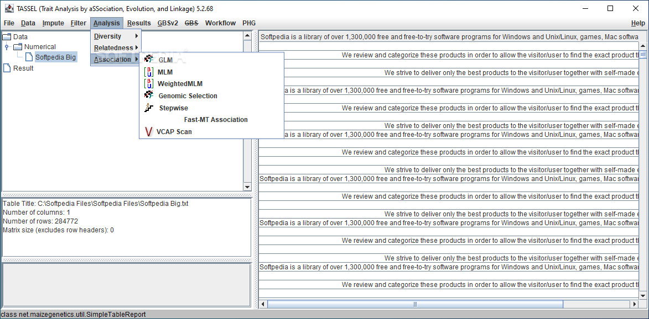Open the PHG menu
649x319 pixels.
click(x=249, y=23)
